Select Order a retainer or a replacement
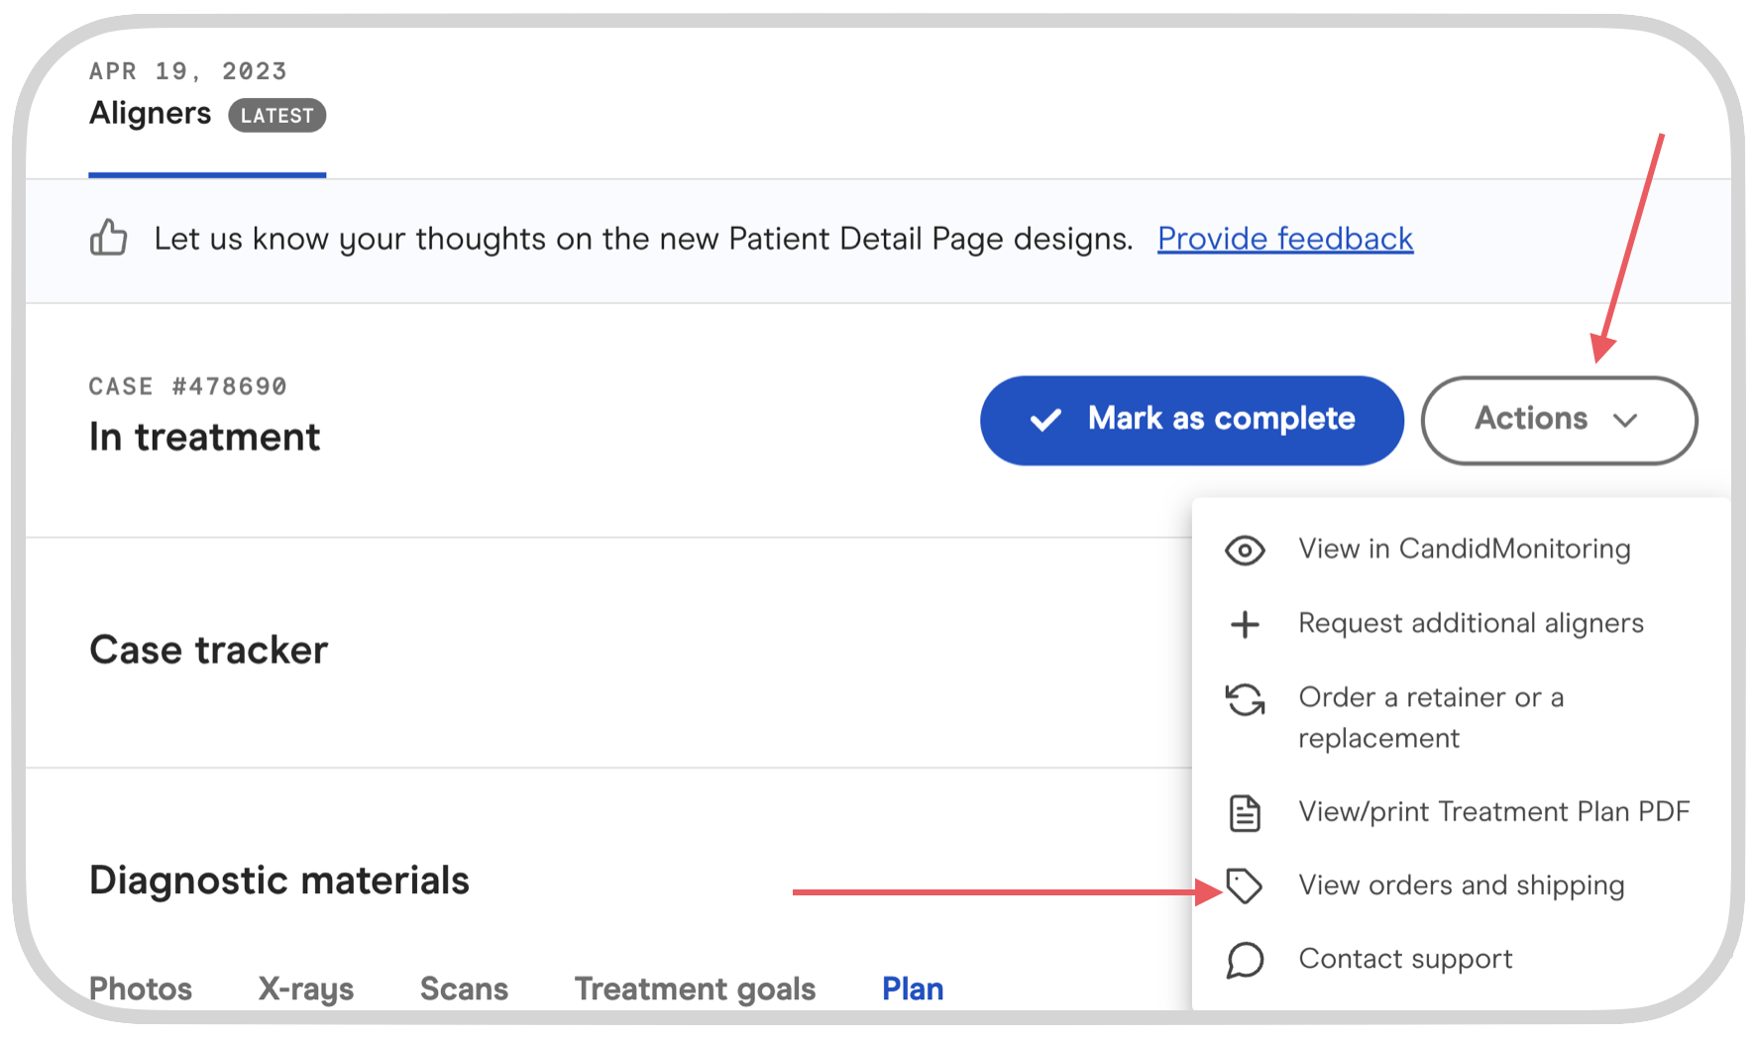Image resolution: width=1754 pixels, height=1038 pixels. point(1430,717)
